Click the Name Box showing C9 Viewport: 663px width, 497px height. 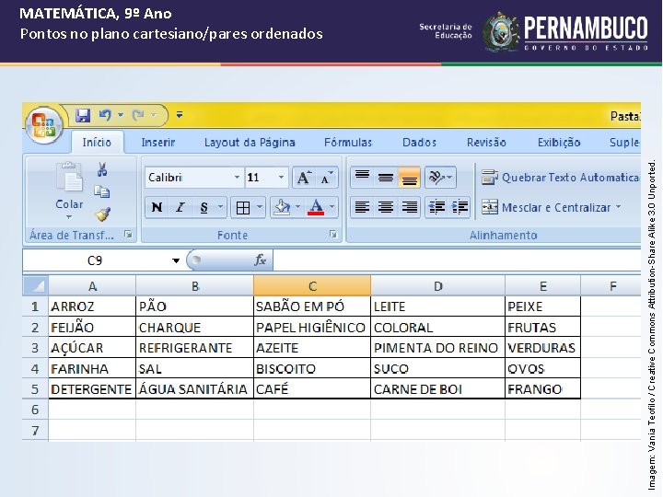click(95, 260)
